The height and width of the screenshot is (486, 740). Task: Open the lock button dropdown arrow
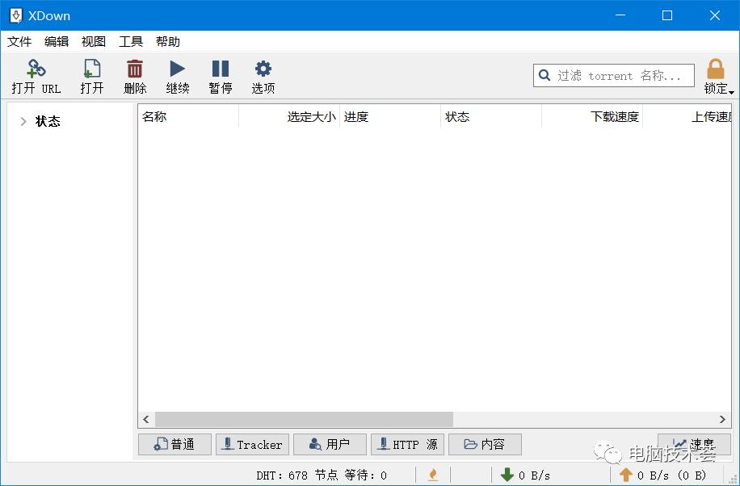pos(731,91)
